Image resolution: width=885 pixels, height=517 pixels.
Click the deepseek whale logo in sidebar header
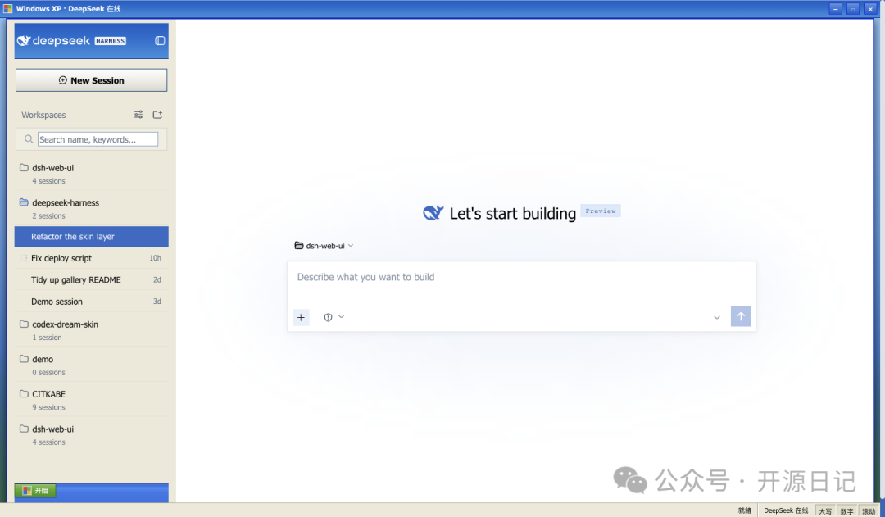(24, 41)
